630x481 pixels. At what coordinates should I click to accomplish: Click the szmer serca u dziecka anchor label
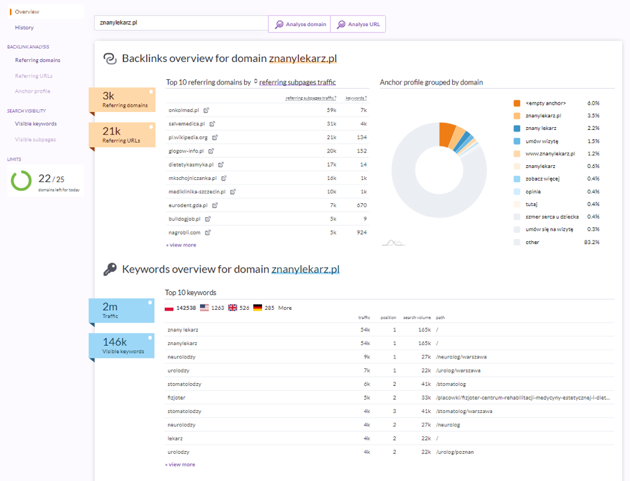coord(552,217)
